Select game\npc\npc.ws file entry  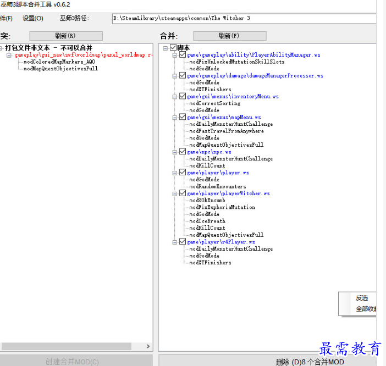pyautogui.click(x=209, y=152)
